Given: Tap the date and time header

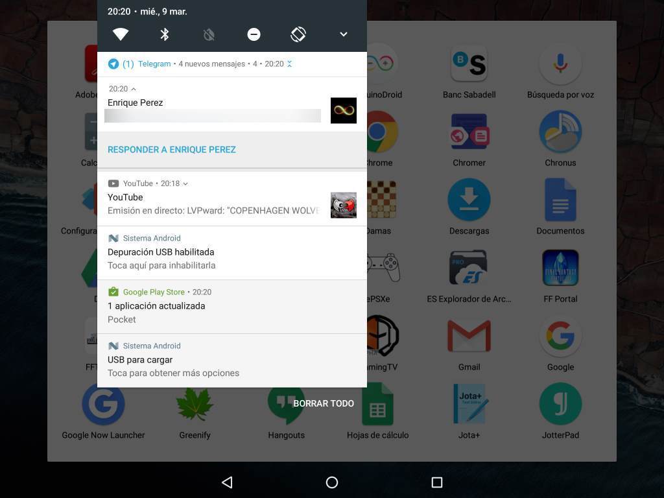Looking at the screenshot, I should click(147, 12).
